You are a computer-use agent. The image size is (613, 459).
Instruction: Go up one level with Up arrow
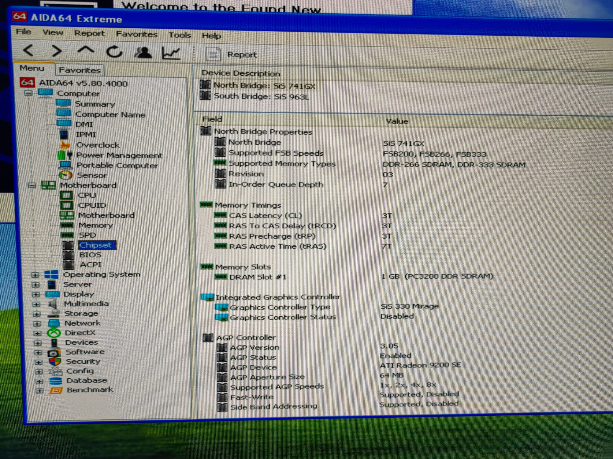coord(86,50)
